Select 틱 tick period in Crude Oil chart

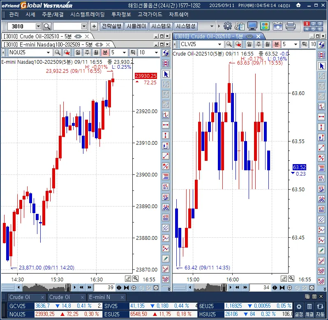pos(304,44)
